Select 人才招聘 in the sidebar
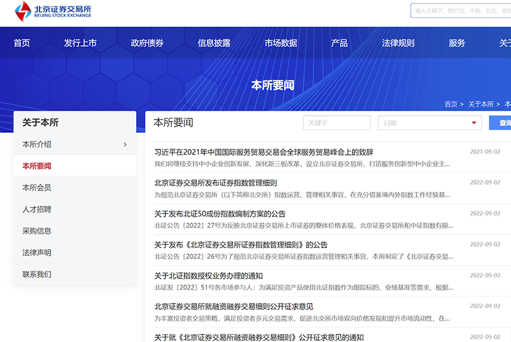Viewport: 511px width, 342px height. coord(75,209)
